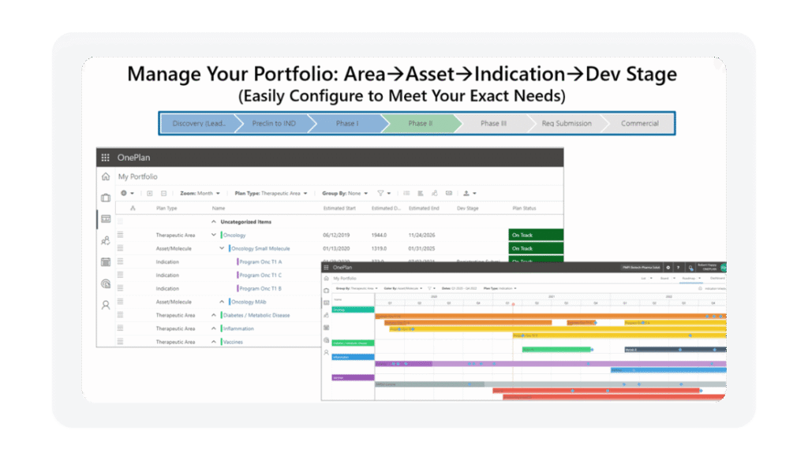
Task: Click the On Track status of Oncology Small Molecule
Action: 536,249
